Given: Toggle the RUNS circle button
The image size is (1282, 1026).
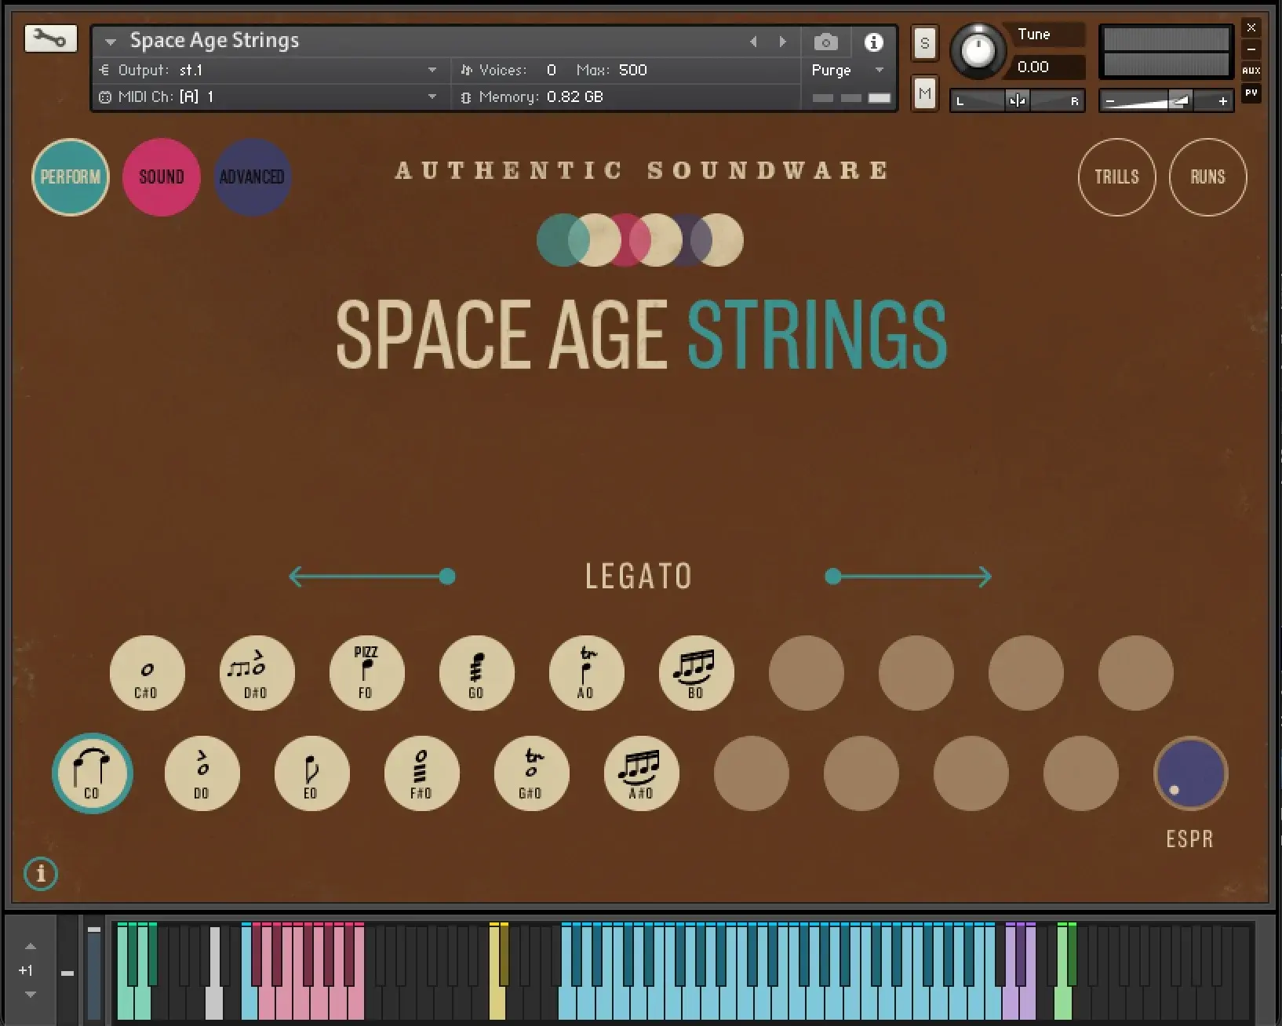Looking at the screenshot, I should pyautogui.click(x=1207, y=176).
